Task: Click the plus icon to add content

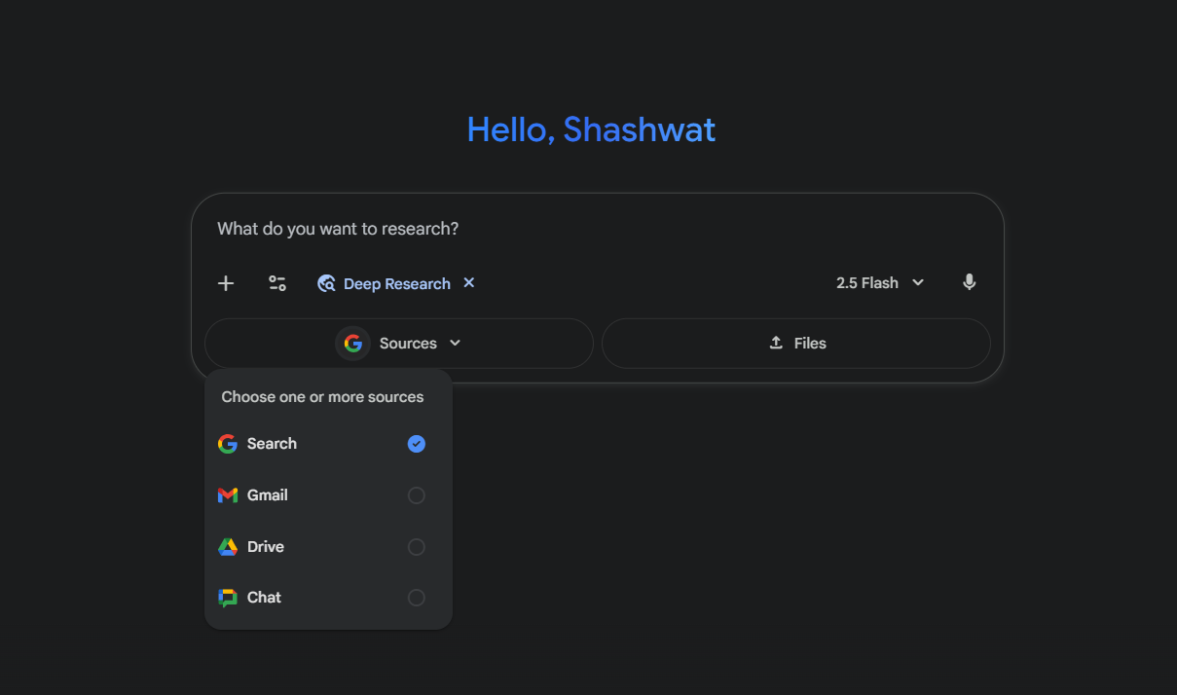Action: point(226,283)
